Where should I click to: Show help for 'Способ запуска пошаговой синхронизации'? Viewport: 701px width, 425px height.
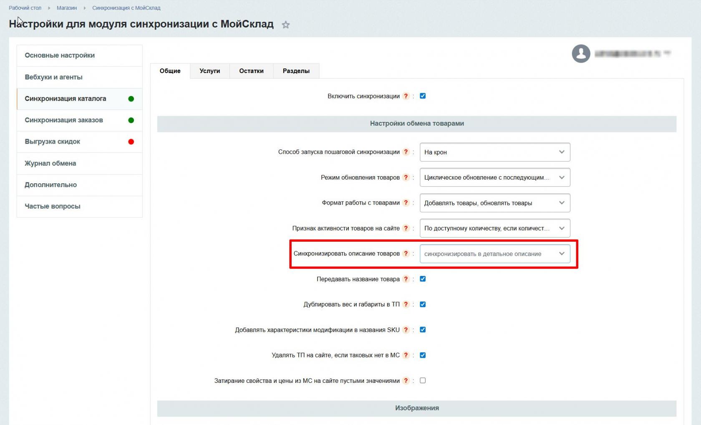406,152
